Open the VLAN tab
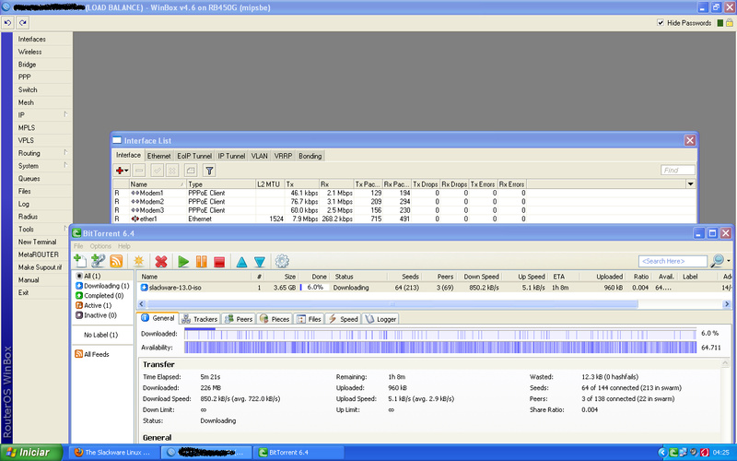The width and height of the screenshot is (737, 461). 259,156
